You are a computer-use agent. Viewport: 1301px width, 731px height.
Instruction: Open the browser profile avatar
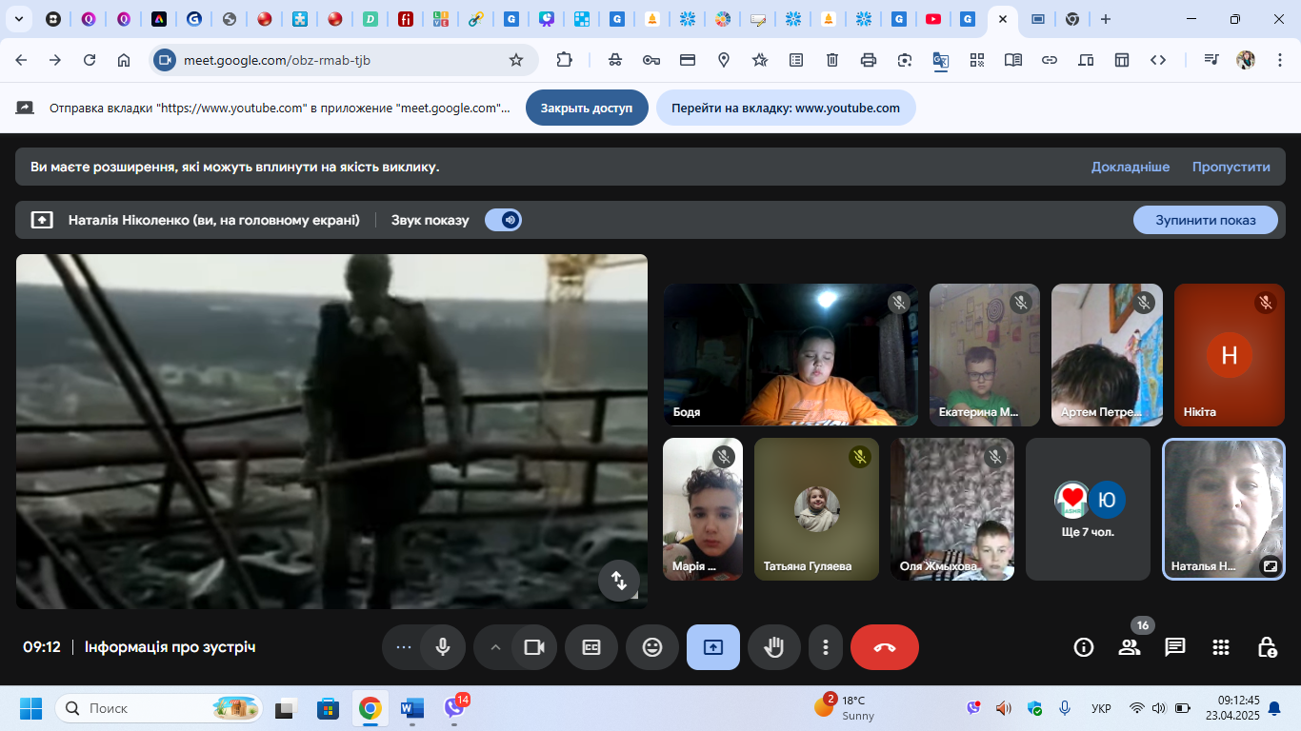point(1246,60)
